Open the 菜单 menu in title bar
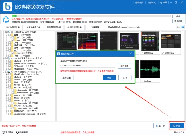 (x=164, y=2)
